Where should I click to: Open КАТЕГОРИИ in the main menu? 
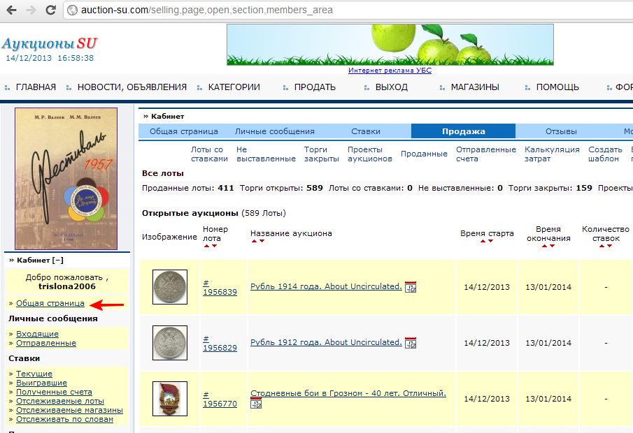click(234, 87)
